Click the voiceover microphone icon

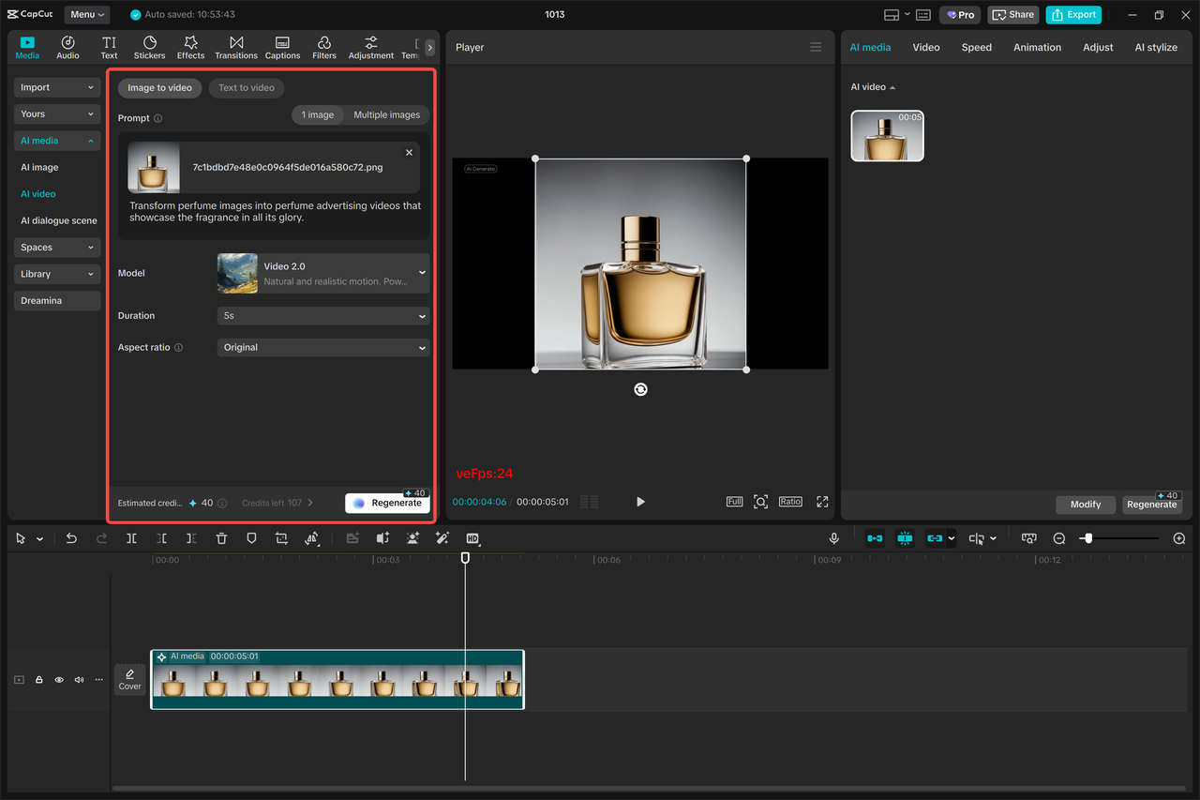pos(833,537)
